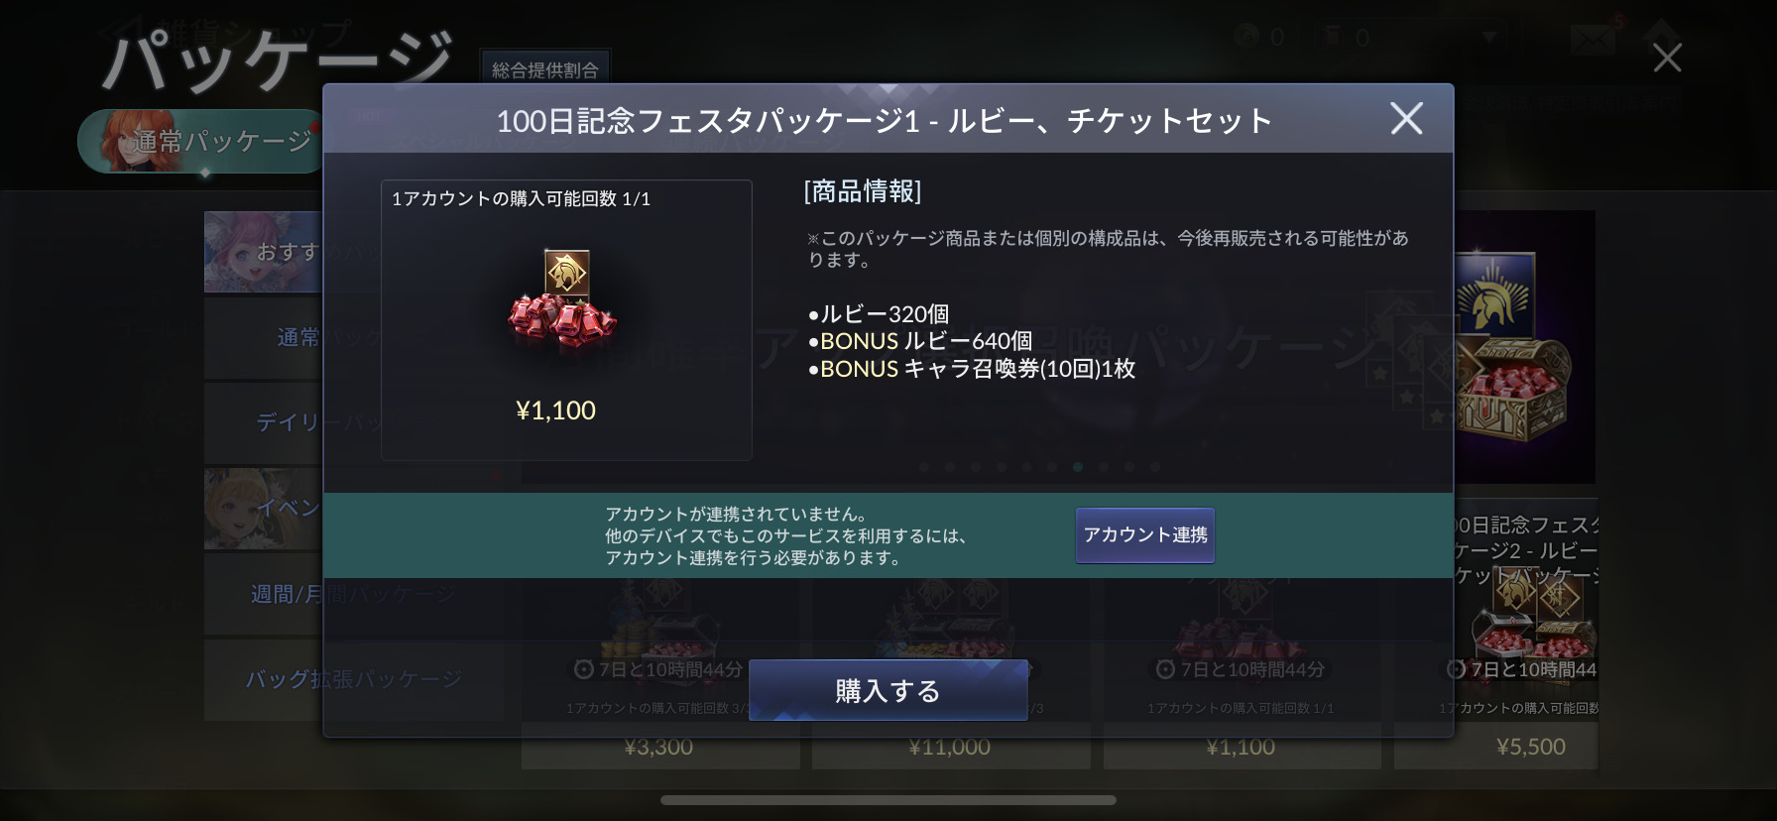Click the ¥1,100 price label in dialog
The width and height of the screenshot is (1777, 821).
pos(555,410)
